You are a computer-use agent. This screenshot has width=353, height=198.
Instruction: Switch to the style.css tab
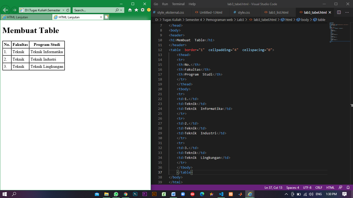click(243, 12)
